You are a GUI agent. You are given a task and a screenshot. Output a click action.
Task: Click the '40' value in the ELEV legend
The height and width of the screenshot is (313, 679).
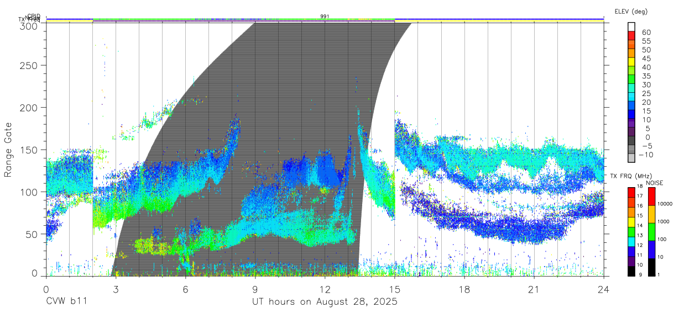point(646,67)
